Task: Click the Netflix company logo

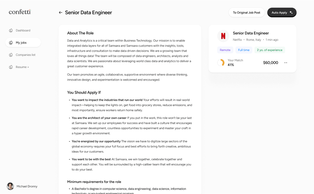Action: point(223,36)
